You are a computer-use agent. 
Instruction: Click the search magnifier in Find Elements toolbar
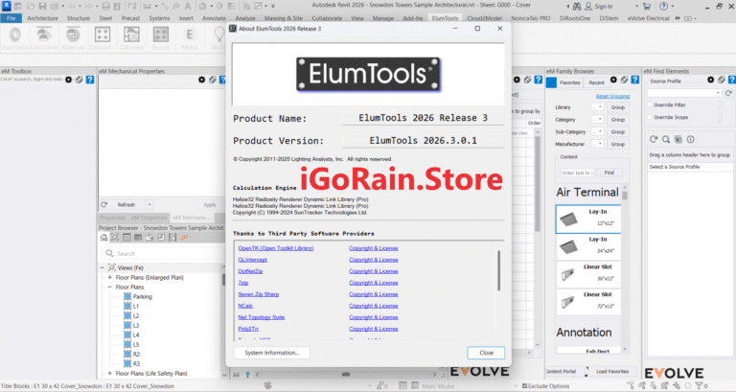tap(666, 139)
